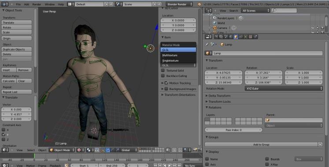This screenshot has height=167, width=329.
Task: Open the Render Layers properties tab
Action: (x=221, y=37)
